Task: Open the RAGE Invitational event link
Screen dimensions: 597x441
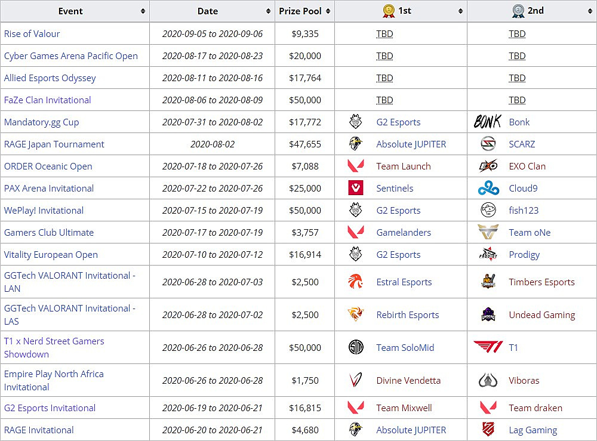Action: pyautogui.click(x=39, y=430)
